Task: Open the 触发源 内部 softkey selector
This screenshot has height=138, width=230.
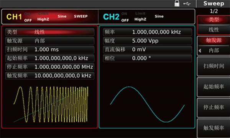Action: (214, 46)
